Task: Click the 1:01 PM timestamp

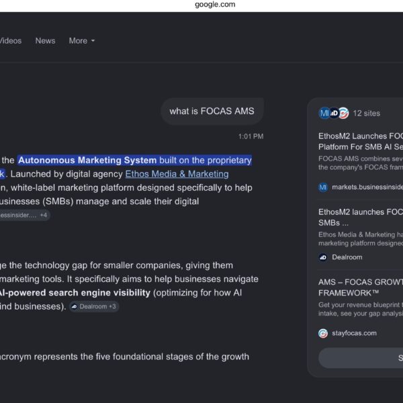Action: [x=251, y=136]
